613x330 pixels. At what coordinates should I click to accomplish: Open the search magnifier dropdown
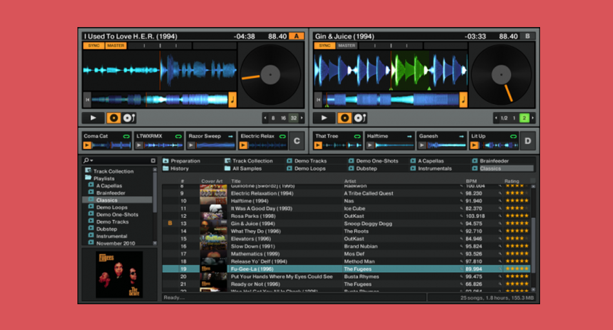coord(88,160)
